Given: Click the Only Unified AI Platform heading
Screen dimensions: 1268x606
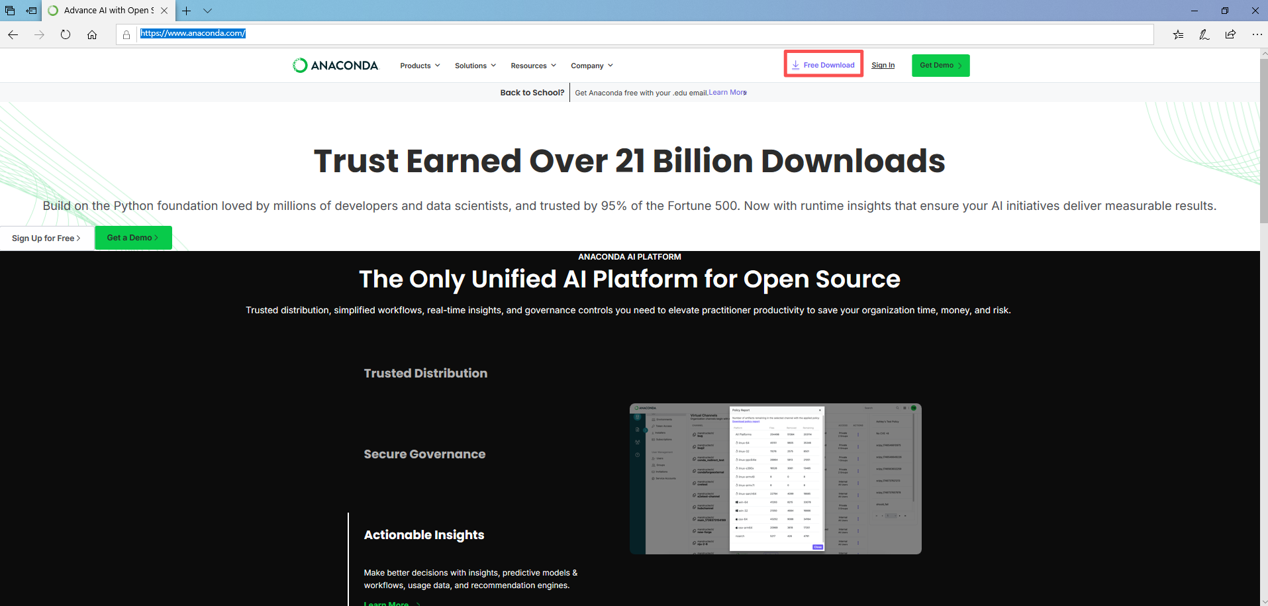Looking at the screenshot, I should (630, 279).
